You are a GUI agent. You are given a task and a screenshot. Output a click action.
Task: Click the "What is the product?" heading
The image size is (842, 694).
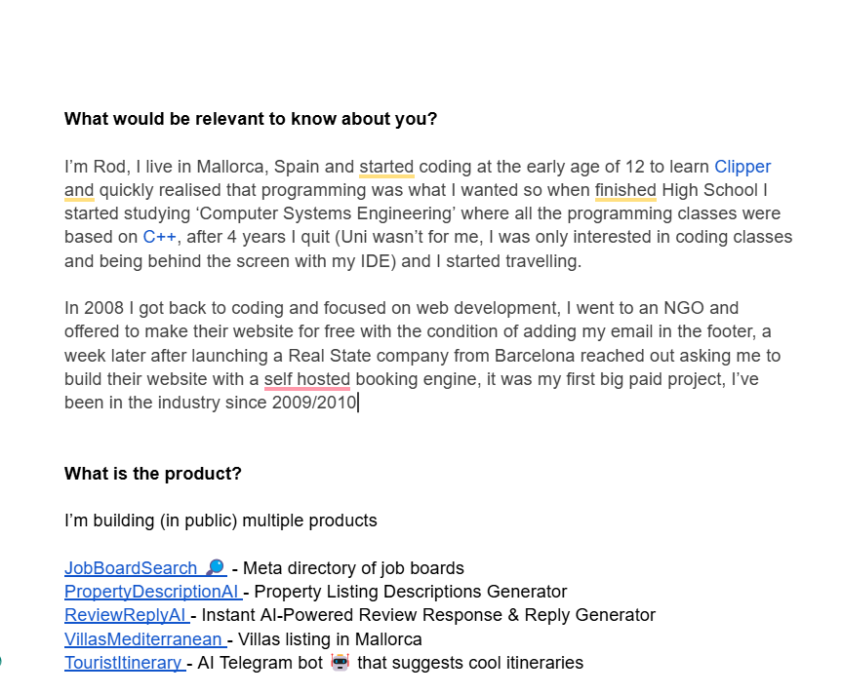[x=152, y=474]
